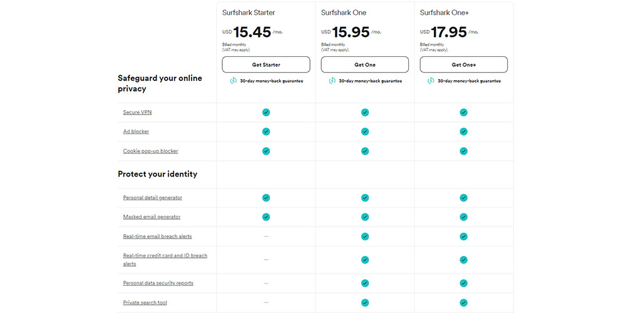This screenshot has height=313, width=626.
Task: Click Secure VPN checkmark under Surfshark One
Action: [365, 112]
